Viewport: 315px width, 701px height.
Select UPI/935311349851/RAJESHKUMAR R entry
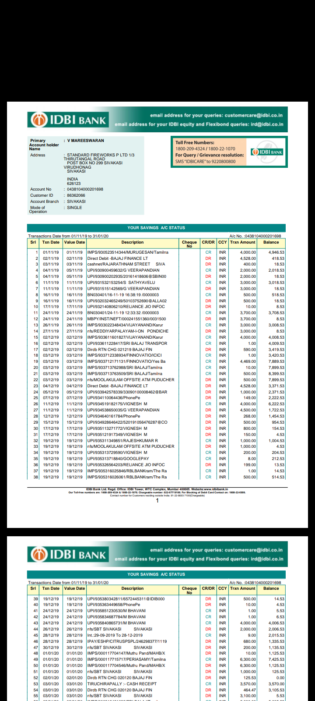122,441
